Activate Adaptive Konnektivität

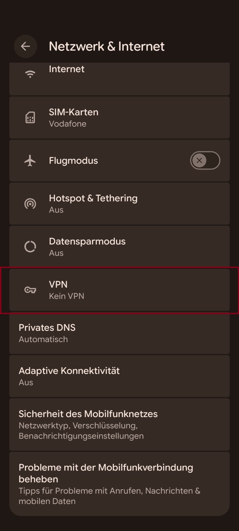(119, 376)
